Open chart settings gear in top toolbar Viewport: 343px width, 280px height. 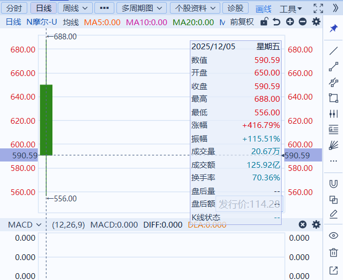(x=316, y=22)
